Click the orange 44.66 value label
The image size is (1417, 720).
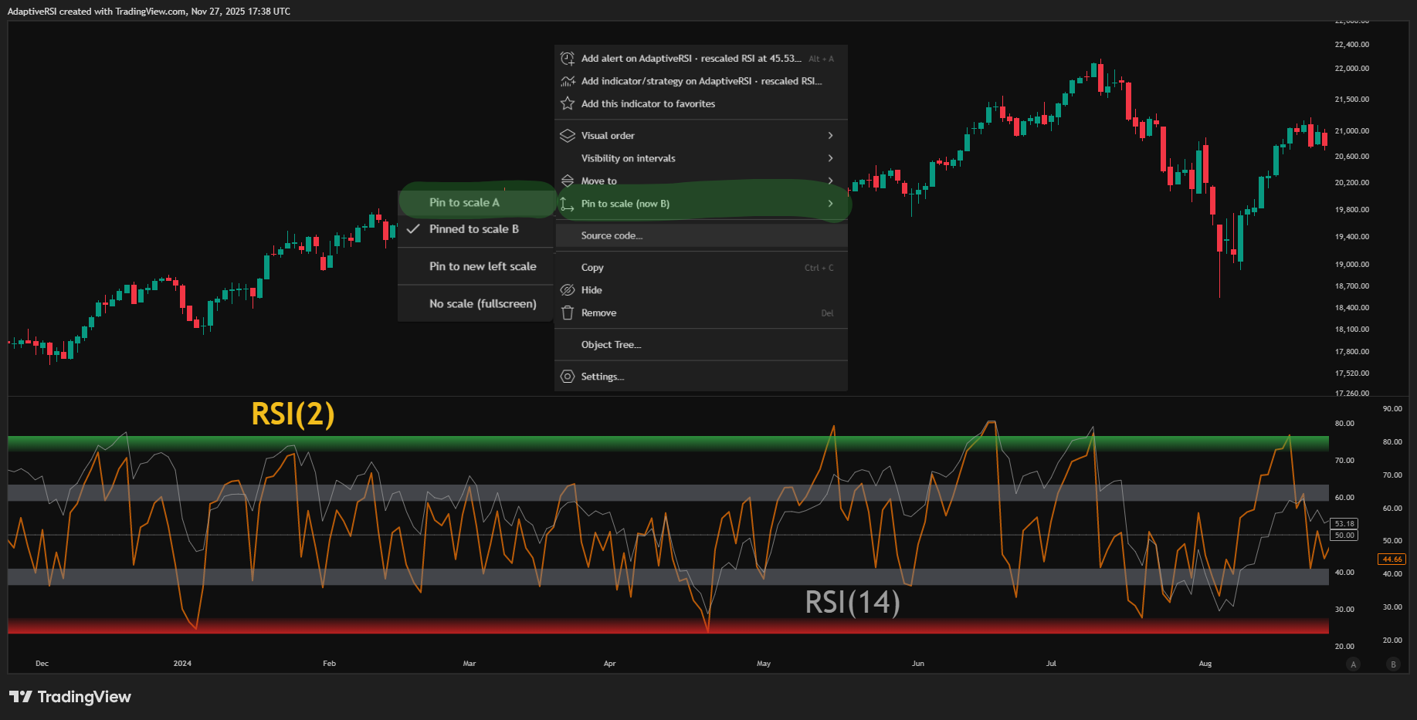click(x=1392, y=559)
